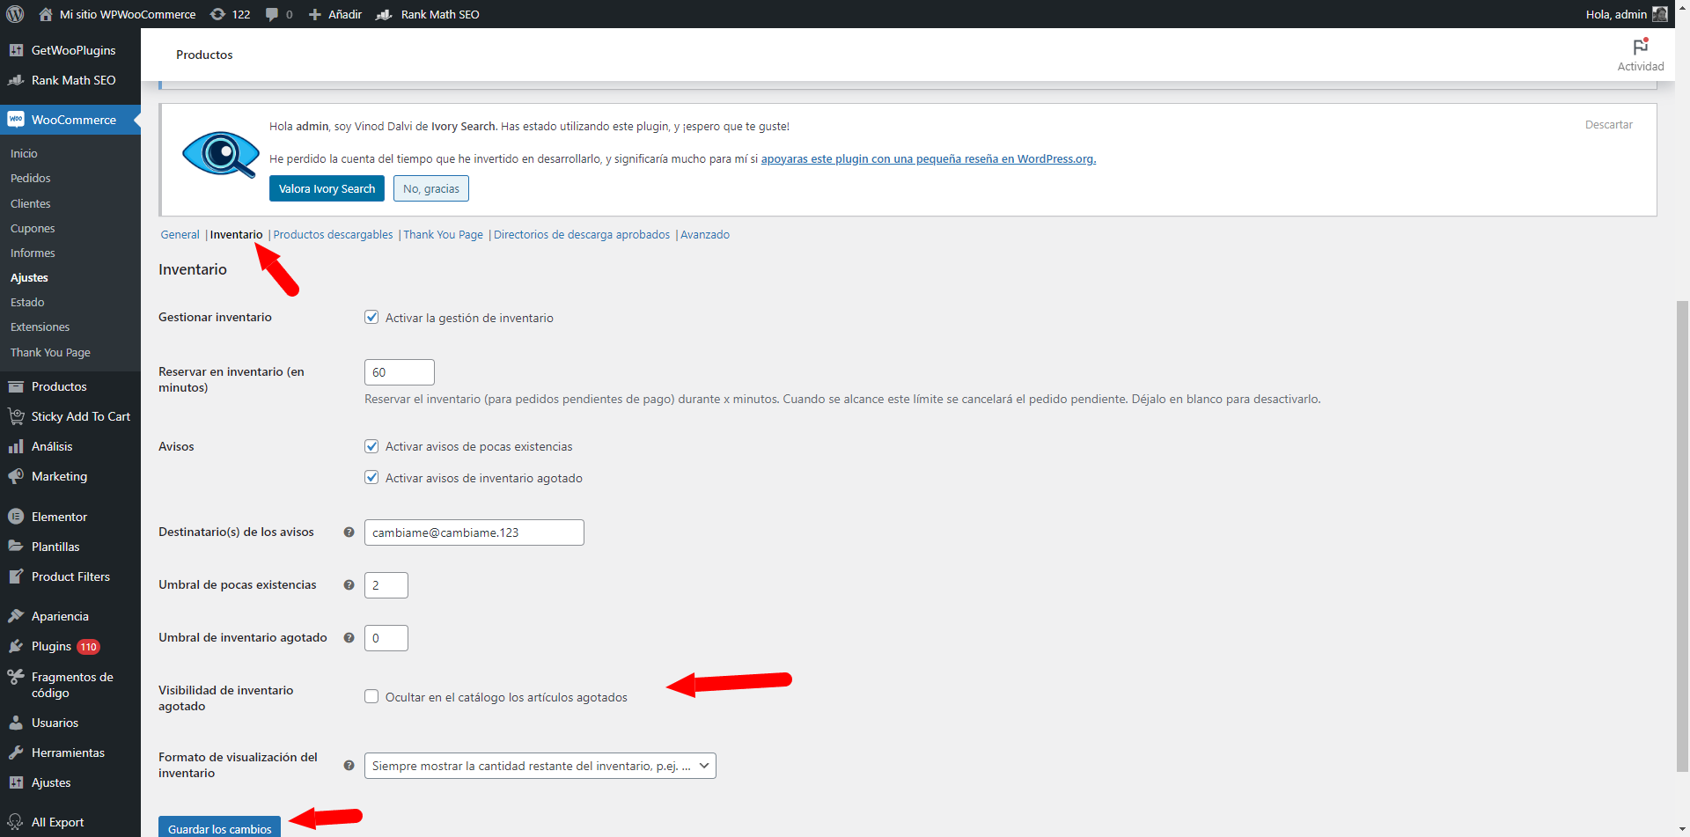Click the GetWooPlugins sidebar icon
This screenshot has height=837, width=1690.
tap(16, 50)
